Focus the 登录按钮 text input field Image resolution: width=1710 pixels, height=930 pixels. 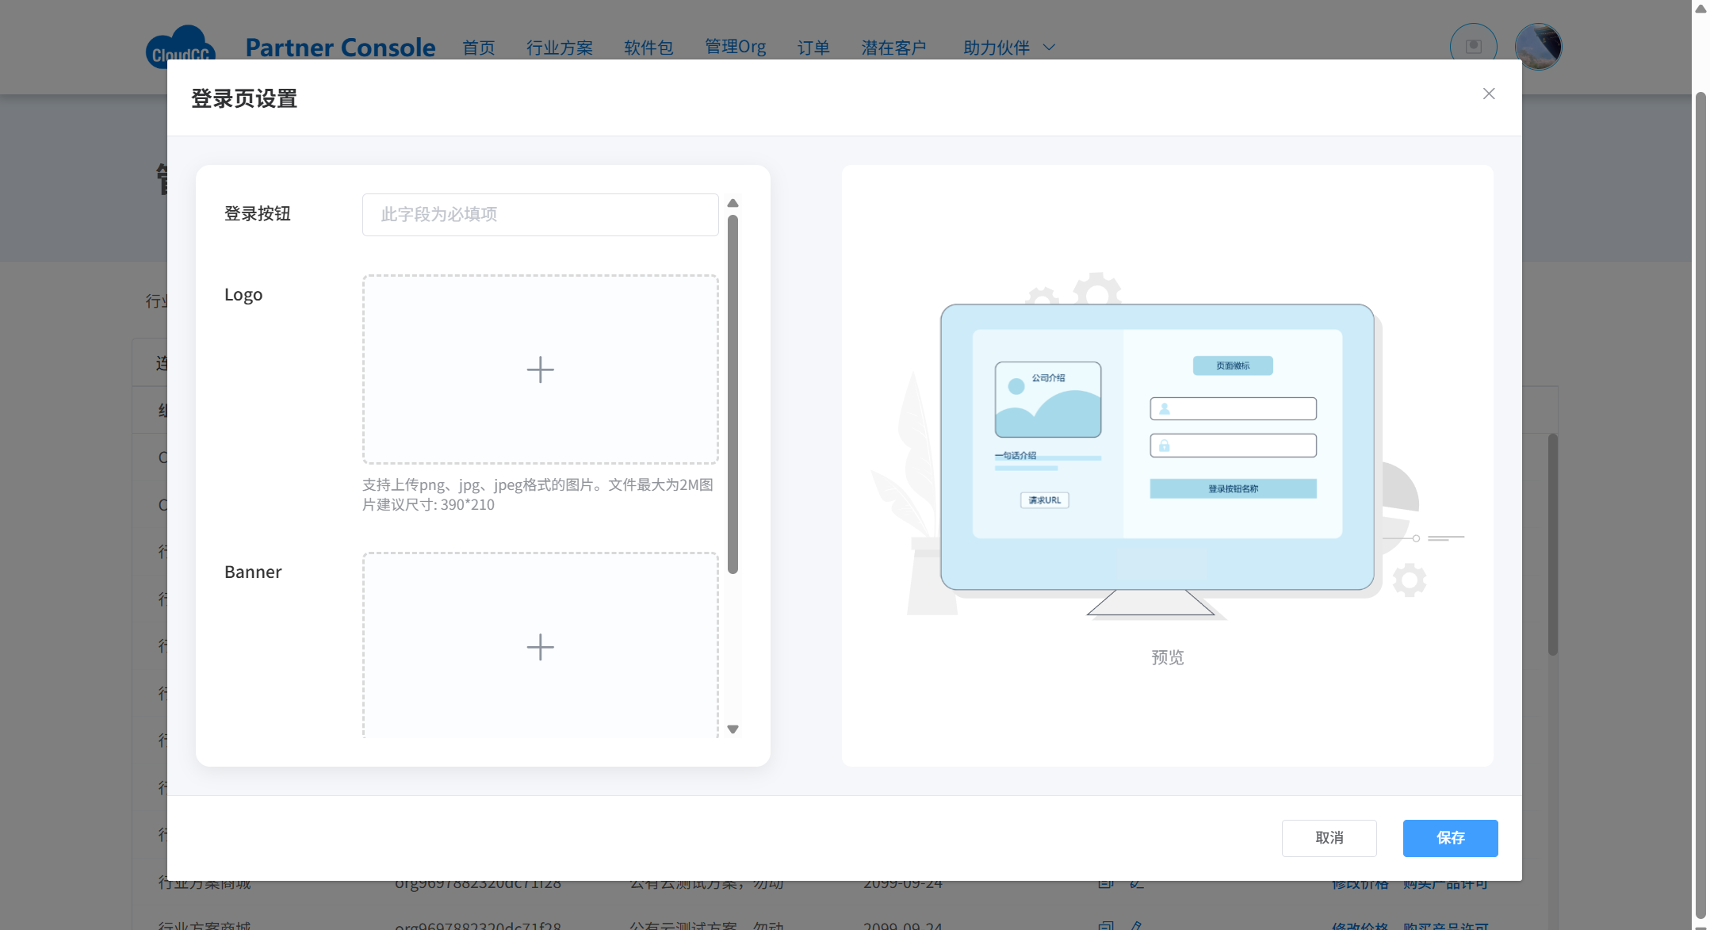[540, 215]
